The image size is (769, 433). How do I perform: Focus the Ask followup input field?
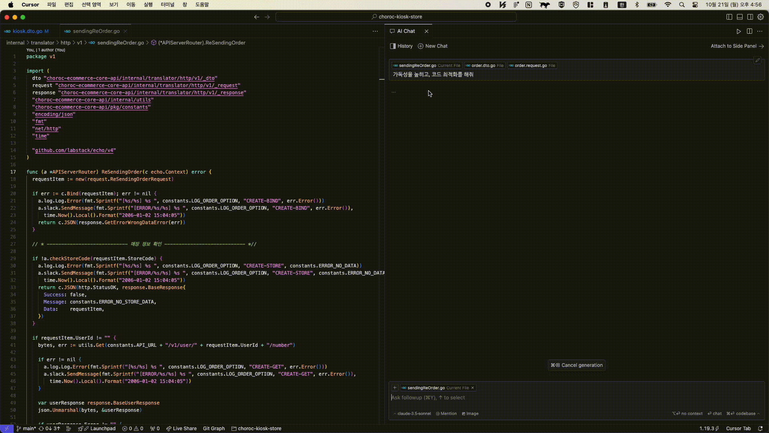577,398
